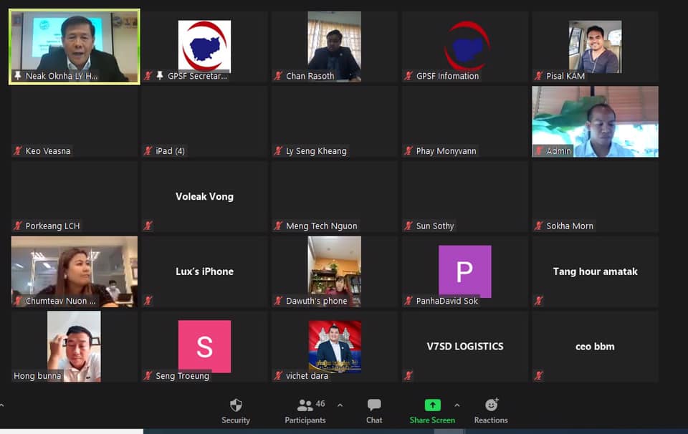Click the pin icon on GPSF Secretar... tile
This screenshot has height=434, width=688.
tap(160, 76)
